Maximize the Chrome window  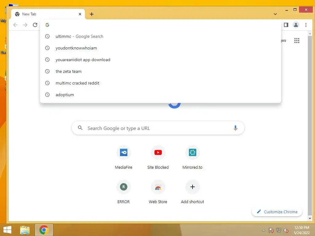pyautogui.click(x=295, y=10)
